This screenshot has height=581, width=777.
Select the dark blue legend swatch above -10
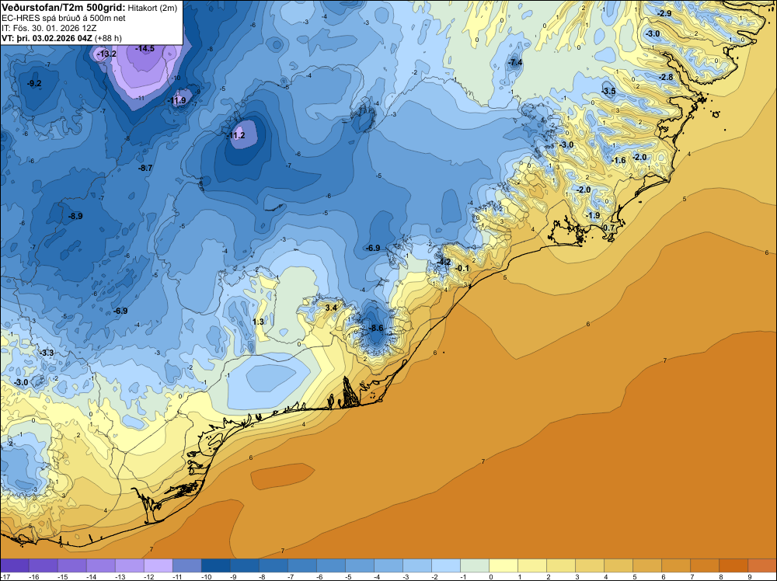click(215, 565)
